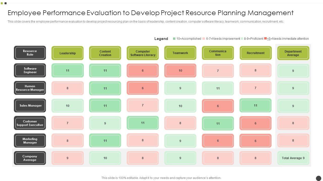Click the dark circle at bottom right
This screenshot has height=181, width=323.
pos(318,178)
